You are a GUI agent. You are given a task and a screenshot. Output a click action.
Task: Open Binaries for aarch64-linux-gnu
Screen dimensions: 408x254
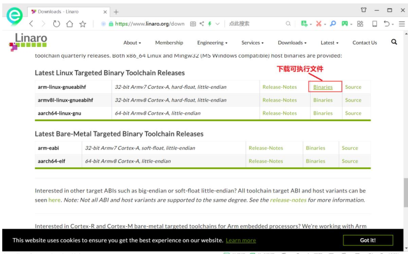(323, 113)
